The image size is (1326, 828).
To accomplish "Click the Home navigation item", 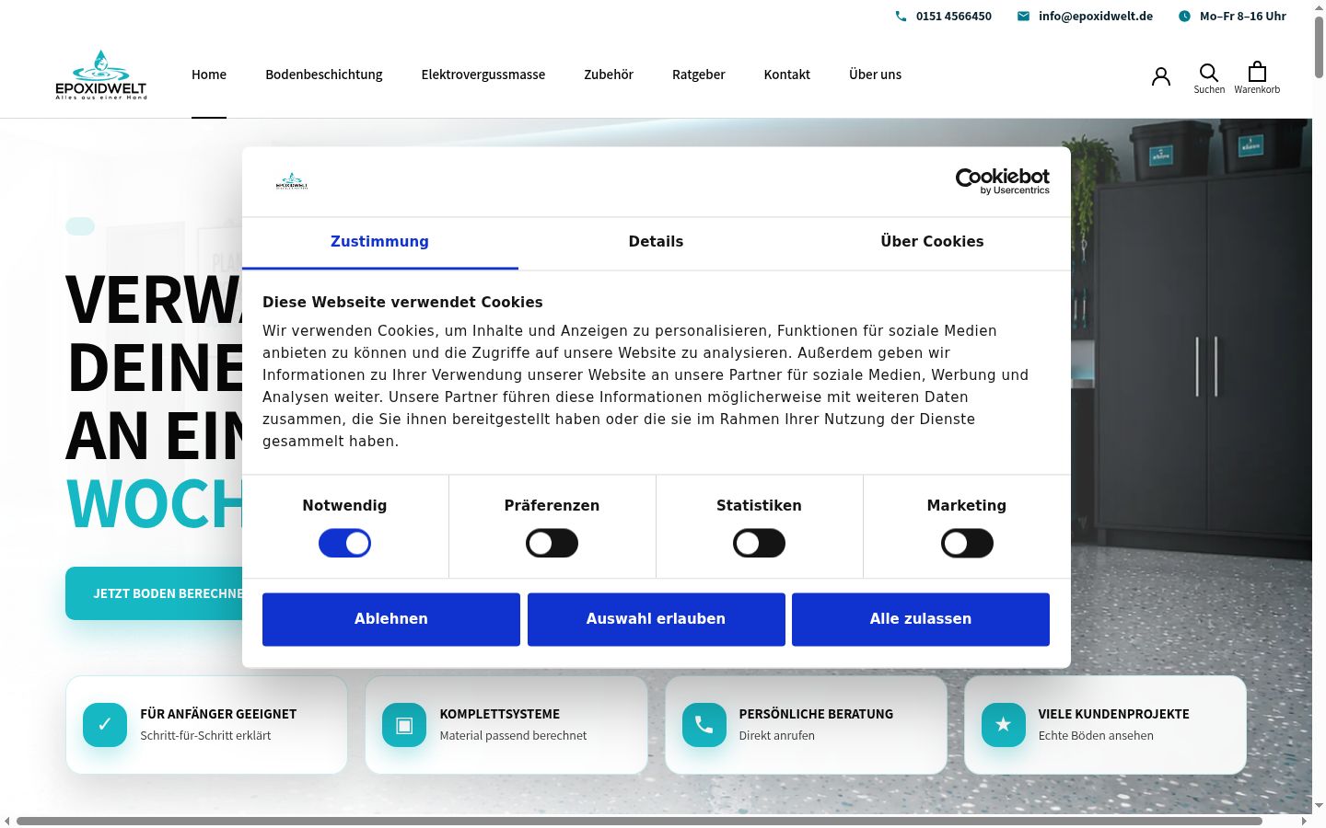I will pos(209,75).
